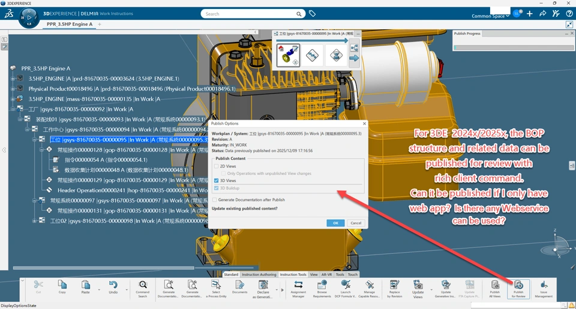
Task: Collapse the 工作中心 tree node
Action: coord(28,129)
